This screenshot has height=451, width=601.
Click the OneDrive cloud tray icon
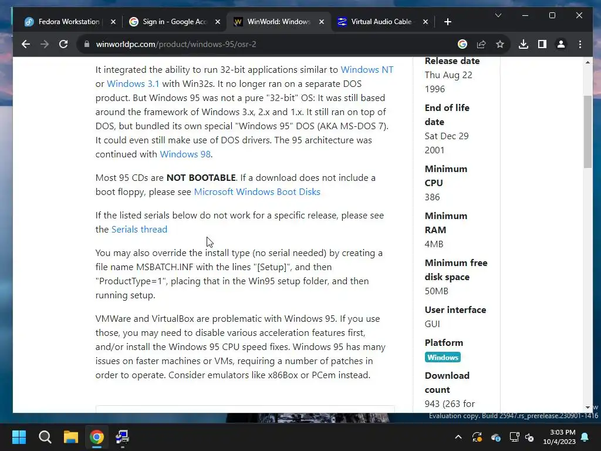495,437
